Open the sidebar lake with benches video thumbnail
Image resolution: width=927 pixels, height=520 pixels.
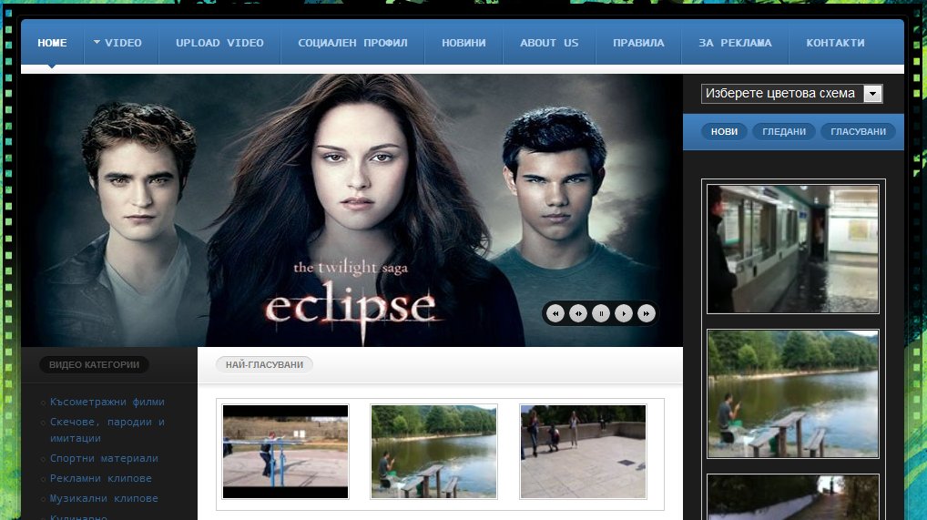[x=793, y=393]
